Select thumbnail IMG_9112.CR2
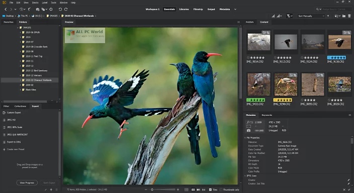This screenshot has width=354, height=193. point(286,42)
